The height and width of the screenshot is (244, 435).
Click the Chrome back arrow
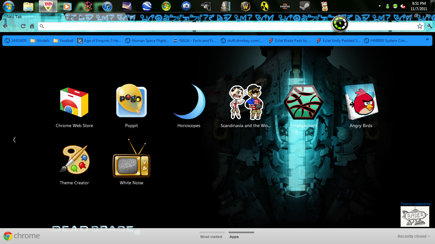click(5, 26)
